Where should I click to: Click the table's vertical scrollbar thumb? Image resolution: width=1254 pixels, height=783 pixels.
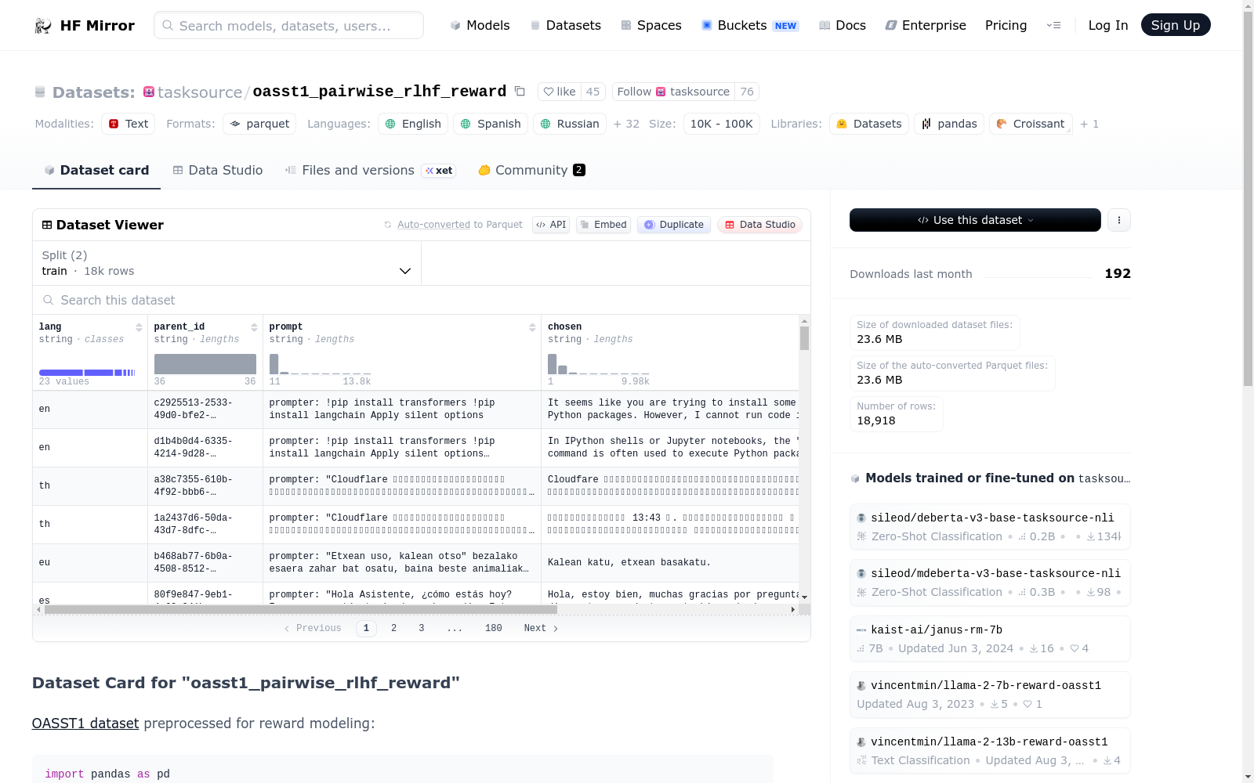(804, 338)
